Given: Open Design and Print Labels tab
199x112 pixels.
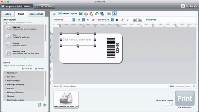Looking at the screenshot, I should point(16,6).
